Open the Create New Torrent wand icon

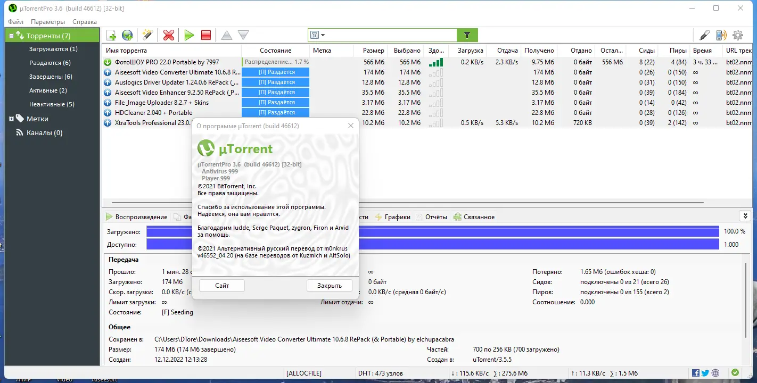[147, 36]
